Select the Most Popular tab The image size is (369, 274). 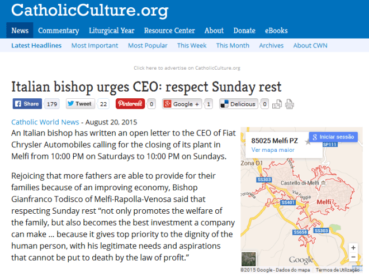[148, 45]
